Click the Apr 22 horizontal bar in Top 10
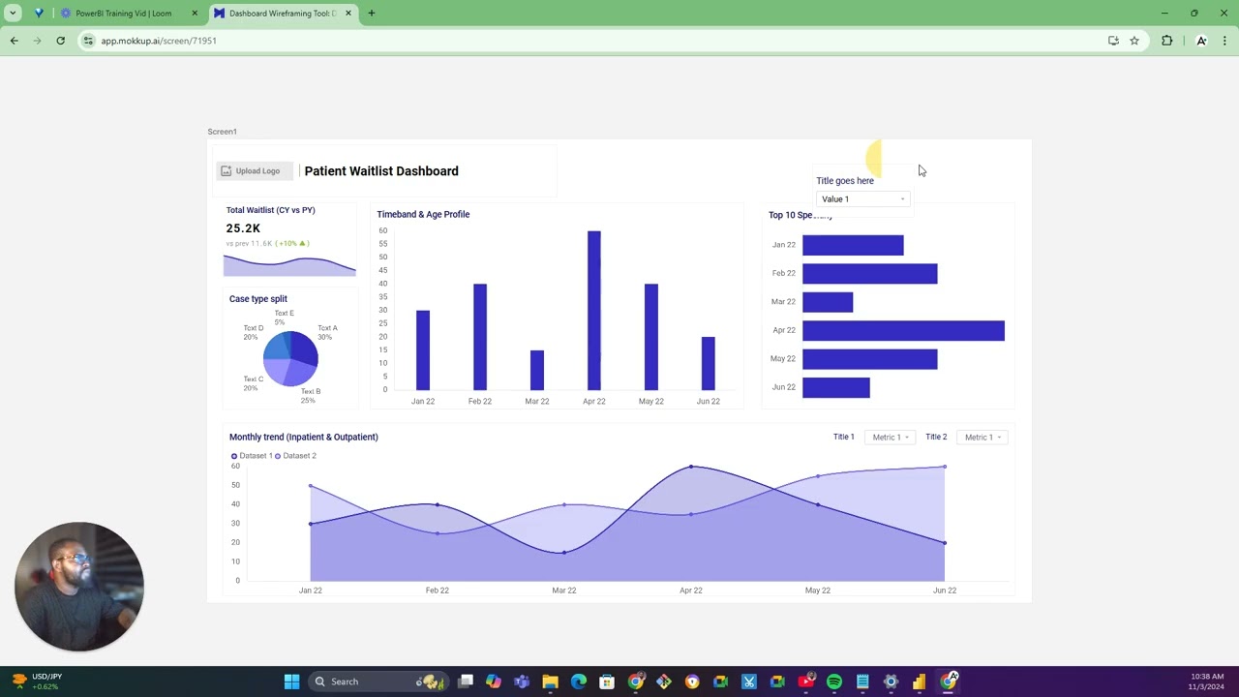This screenshot has width=1239, height=697. pos(903,330)
